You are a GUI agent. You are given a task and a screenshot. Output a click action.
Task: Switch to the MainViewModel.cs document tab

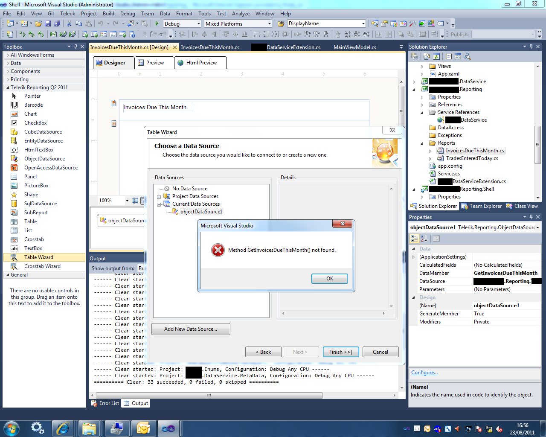point(355,47)
